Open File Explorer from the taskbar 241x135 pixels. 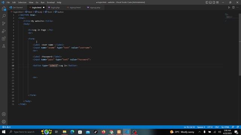click(64, 132)
